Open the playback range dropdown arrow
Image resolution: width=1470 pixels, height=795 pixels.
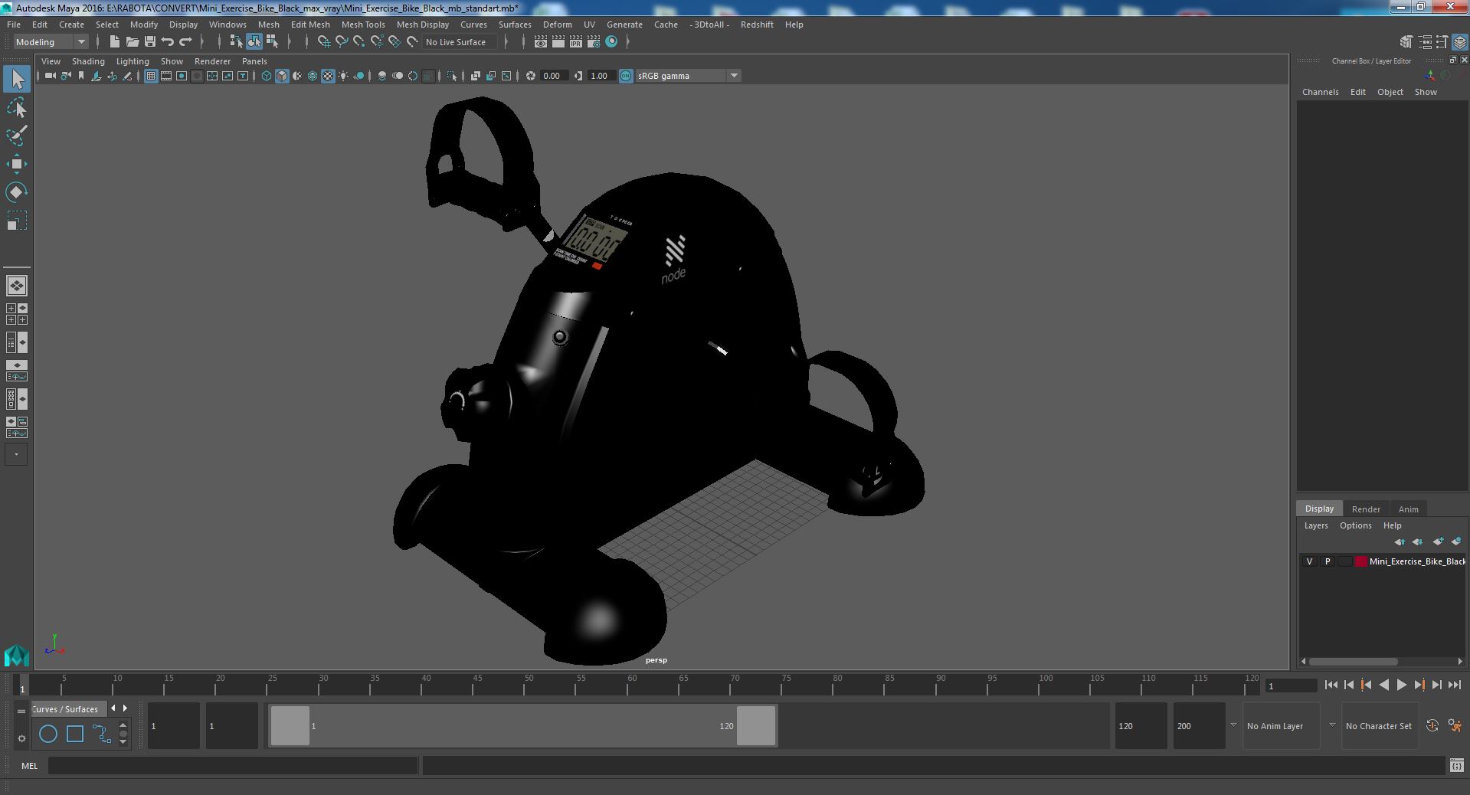[1233, 725]
